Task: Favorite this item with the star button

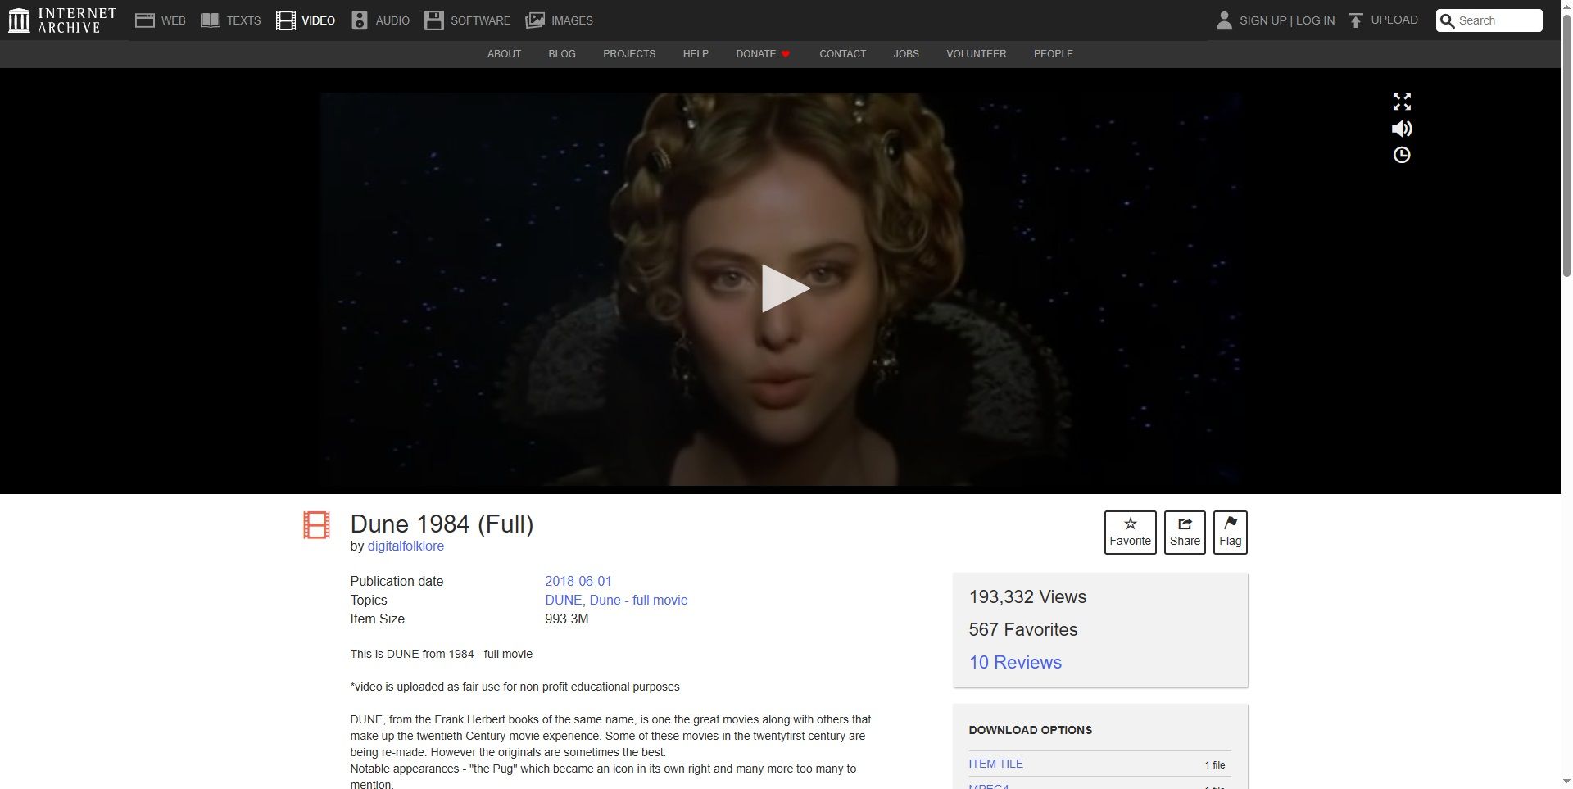Action: [1130, 533]
